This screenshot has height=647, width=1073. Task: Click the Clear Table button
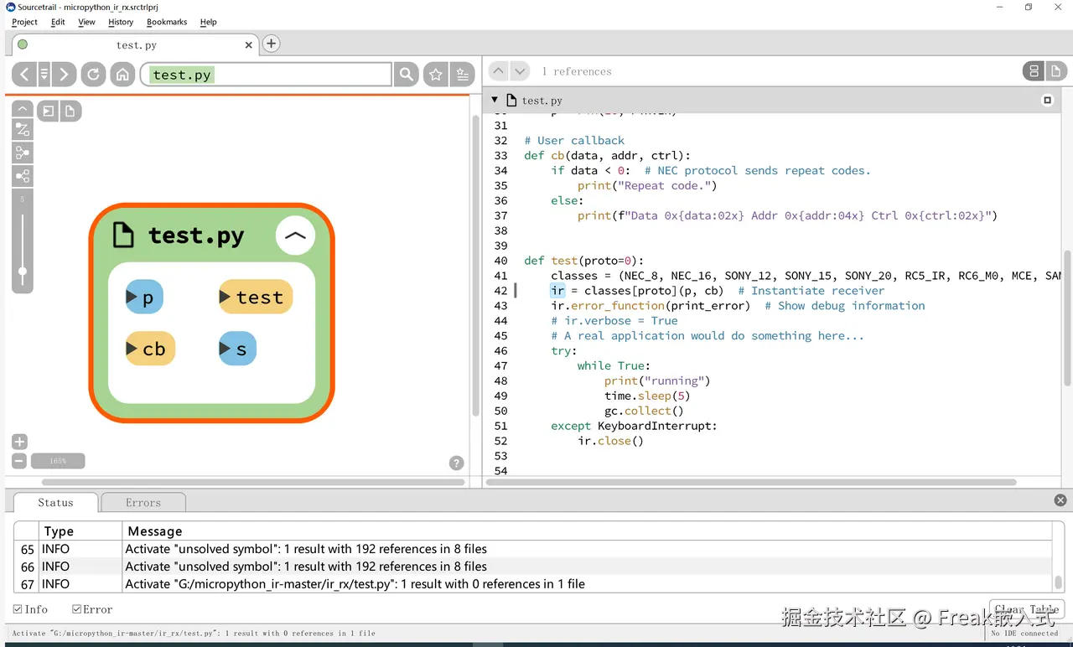tap(1026, 609)
